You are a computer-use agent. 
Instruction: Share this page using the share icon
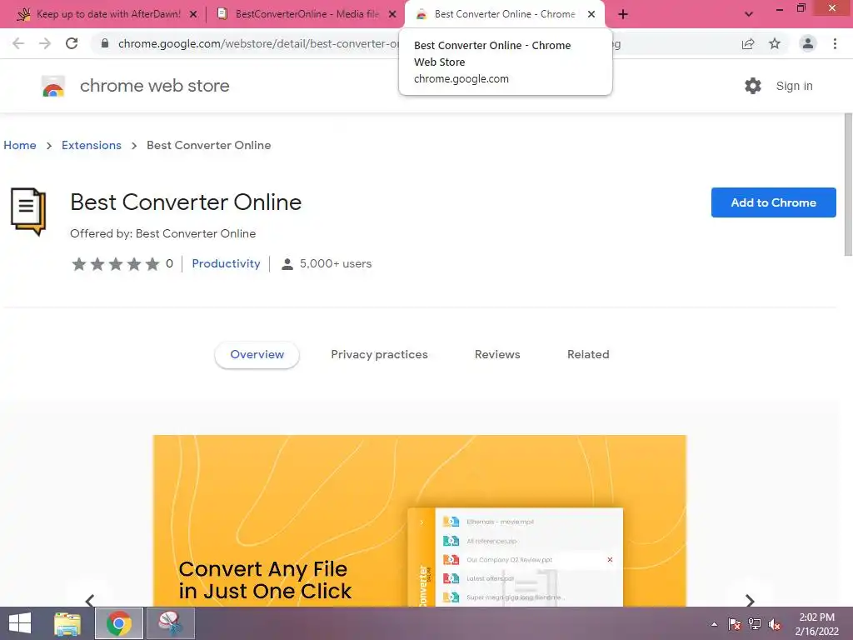[748, 43]
